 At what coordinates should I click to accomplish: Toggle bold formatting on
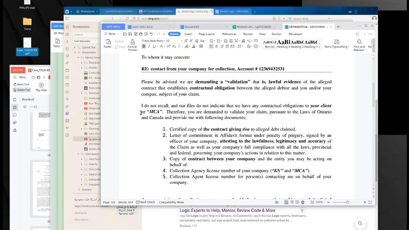tap(144, 46)
